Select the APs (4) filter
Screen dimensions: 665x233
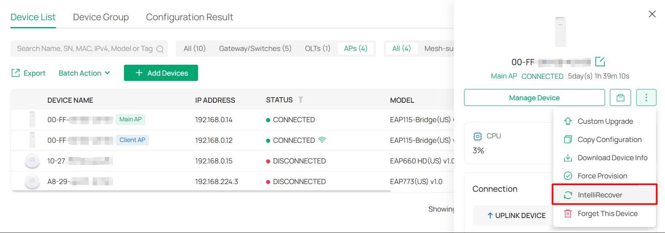[356, 49]
